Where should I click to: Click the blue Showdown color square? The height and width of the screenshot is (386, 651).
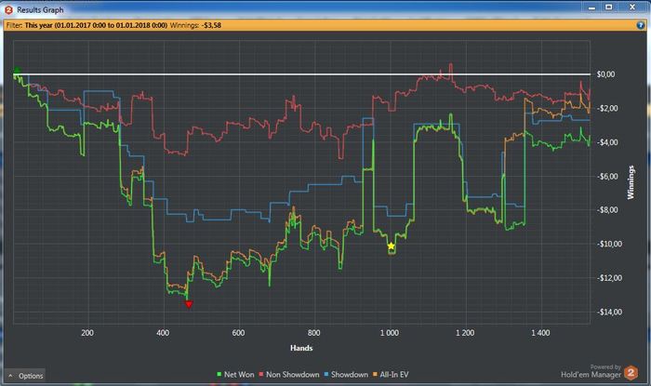326,375
